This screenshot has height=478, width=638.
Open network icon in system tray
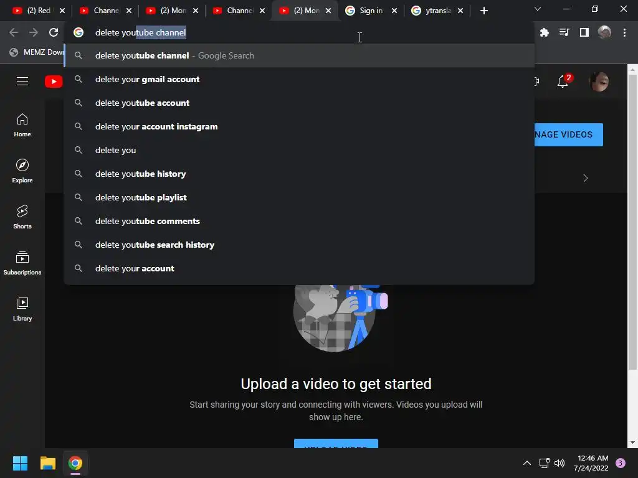544,463
